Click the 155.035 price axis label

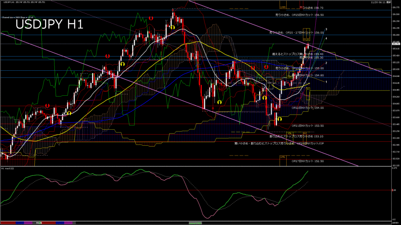tap(396, 69)
